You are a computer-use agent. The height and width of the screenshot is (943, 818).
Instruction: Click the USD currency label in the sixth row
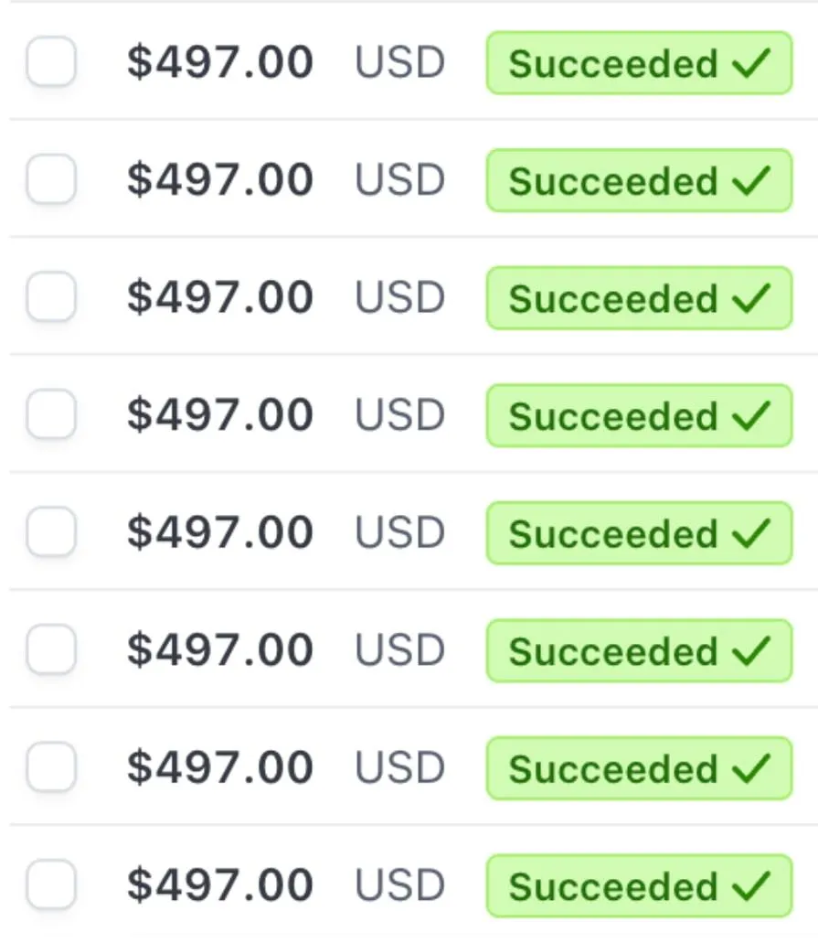pos(399,650)
